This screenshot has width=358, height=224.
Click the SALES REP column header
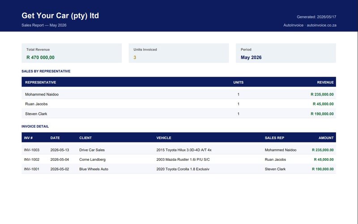click(x=274, y=138)
